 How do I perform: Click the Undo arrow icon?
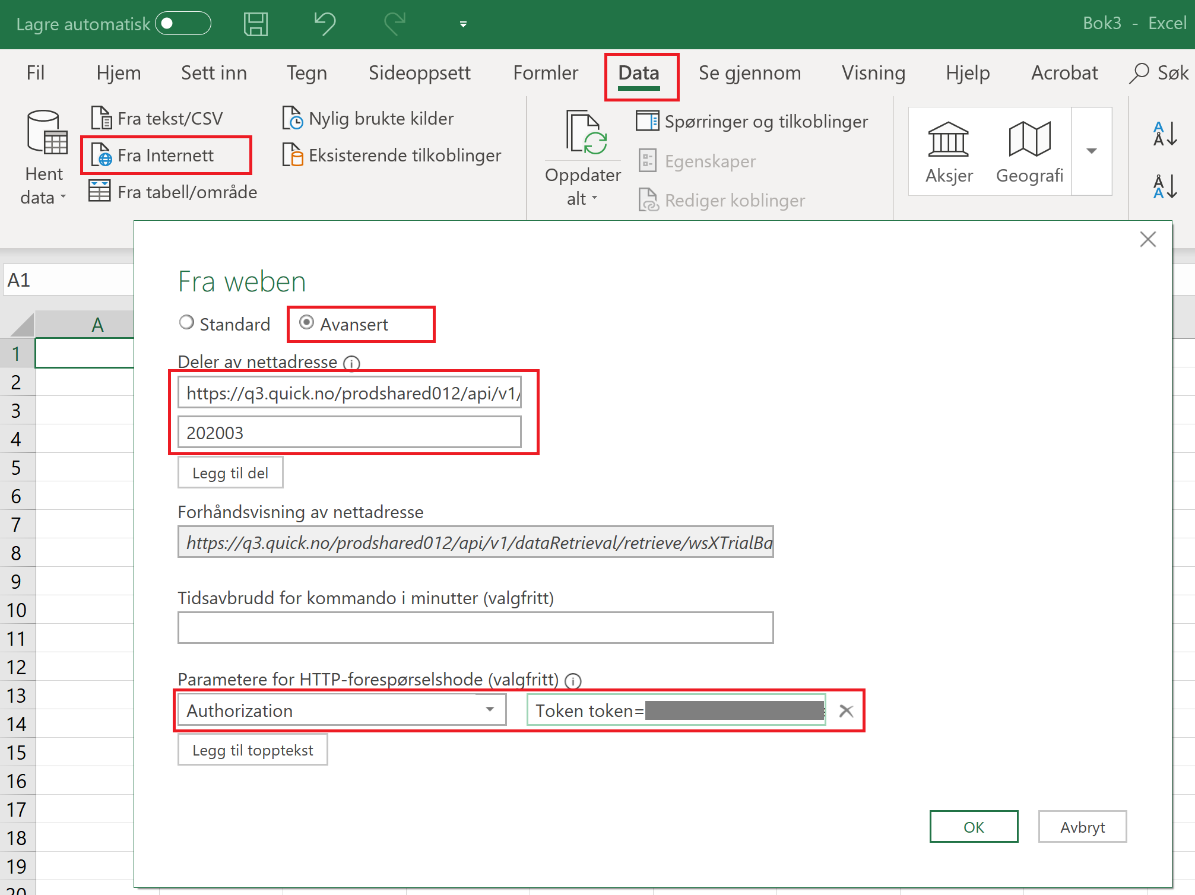pos(325,24)
